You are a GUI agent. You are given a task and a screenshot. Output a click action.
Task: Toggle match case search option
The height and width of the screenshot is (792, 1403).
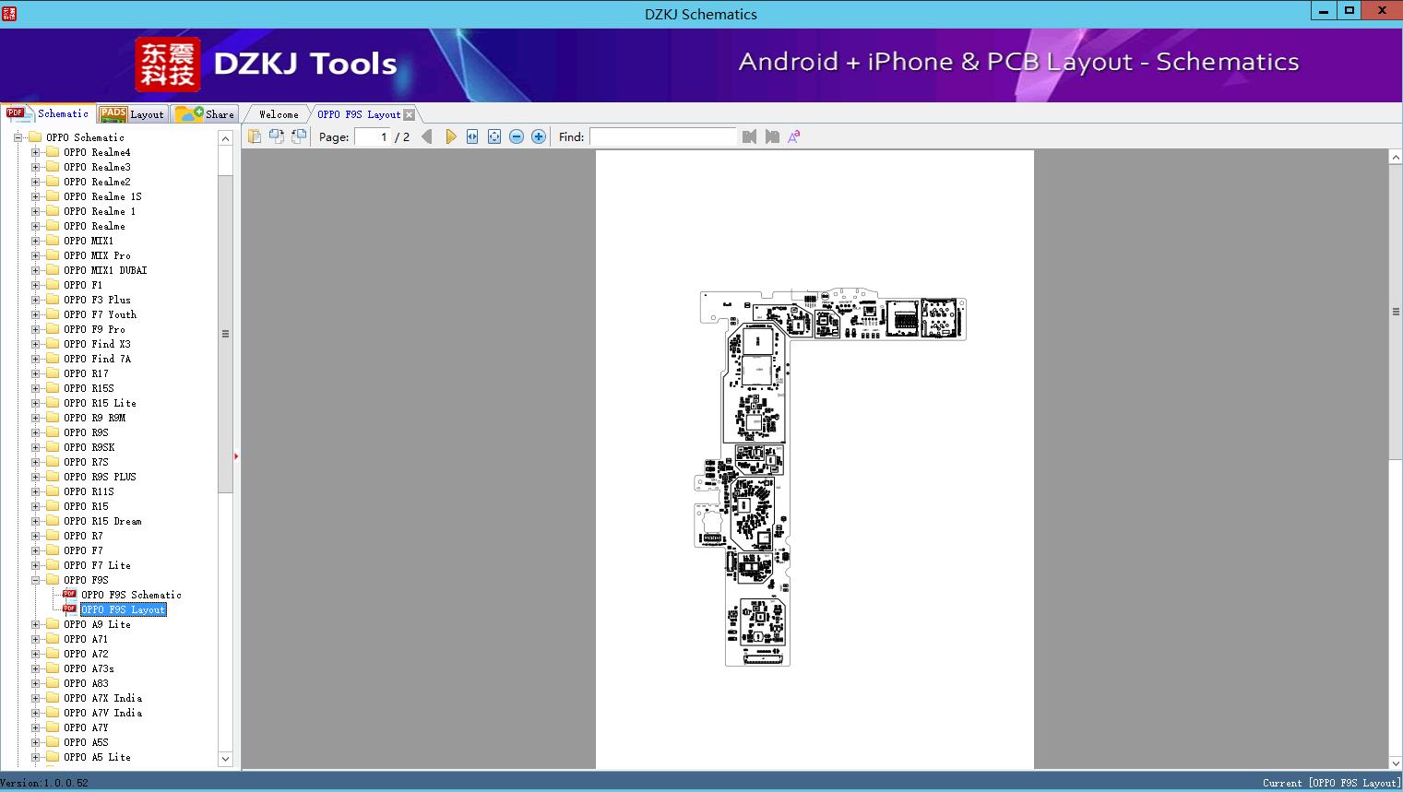(x=794, y=136)
